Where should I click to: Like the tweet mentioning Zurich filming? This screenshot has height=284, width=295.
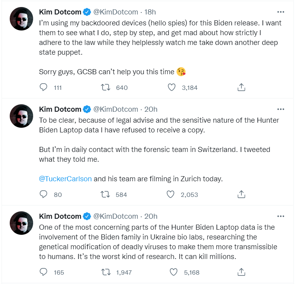170,194
